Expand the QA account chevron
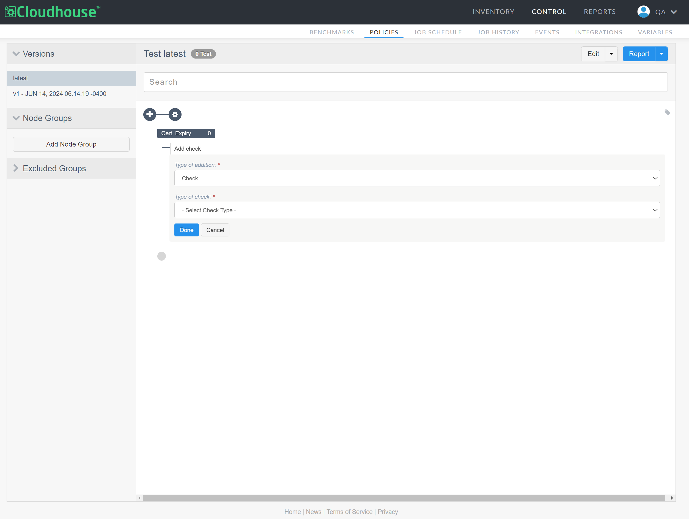689x519 pixels. click(x=674, y=12)
